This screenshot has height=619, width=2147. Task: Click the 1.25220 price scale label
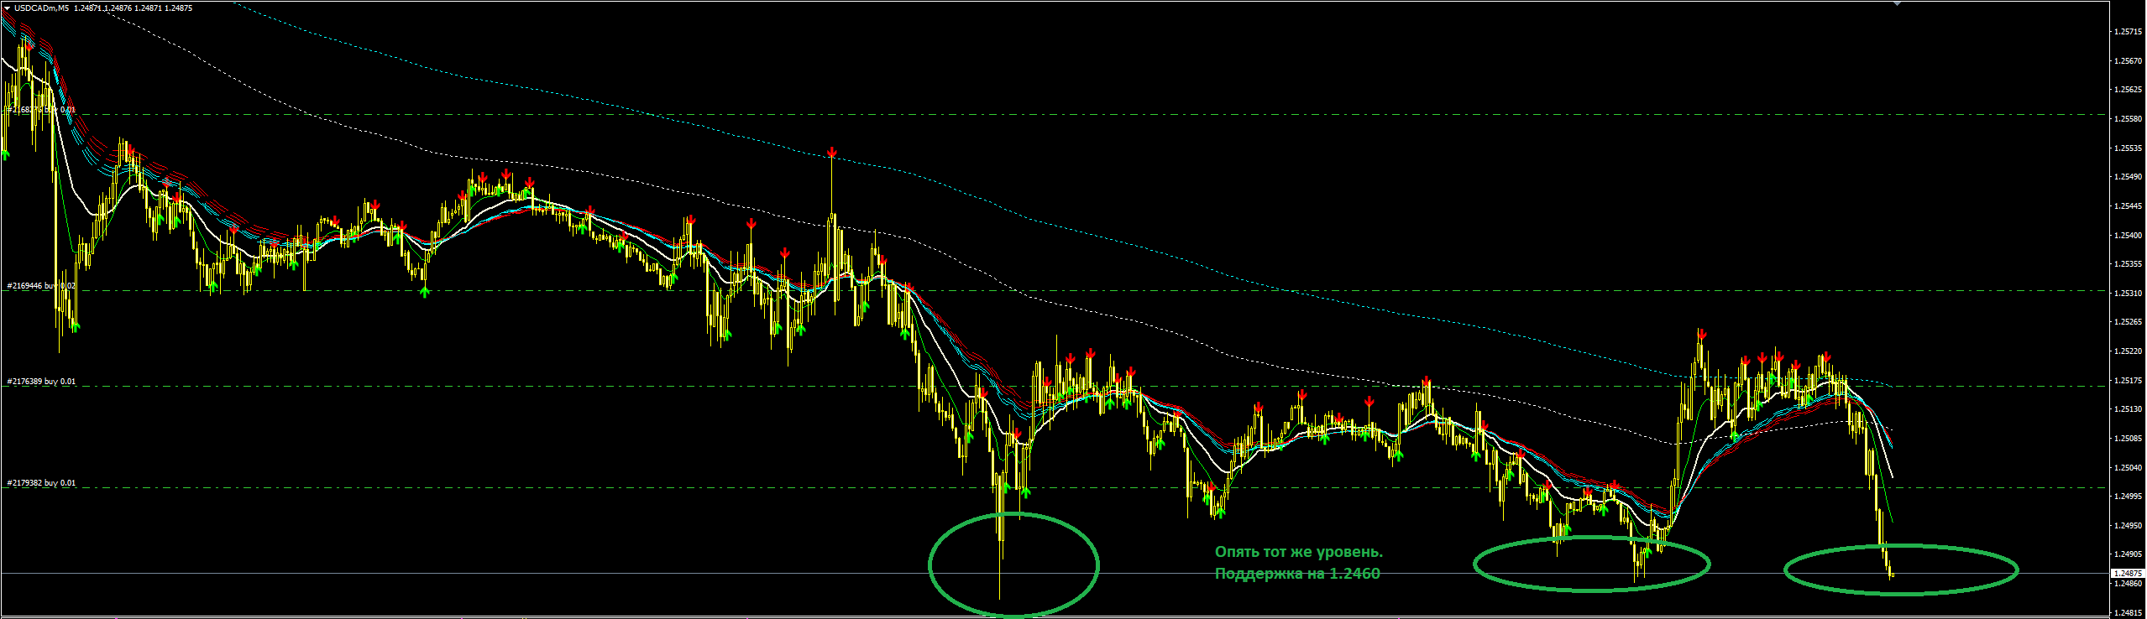click(x=2126, y=351)
